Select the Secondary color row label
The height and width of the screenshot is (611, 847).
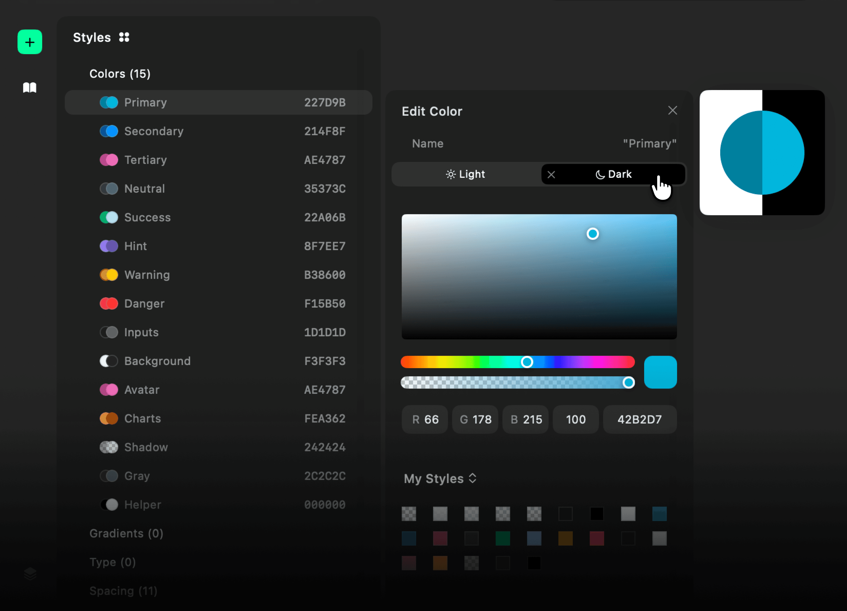[x=154, y=131]
